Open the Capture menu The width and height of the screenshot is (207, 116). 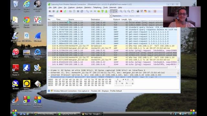[x=71, y=7]
